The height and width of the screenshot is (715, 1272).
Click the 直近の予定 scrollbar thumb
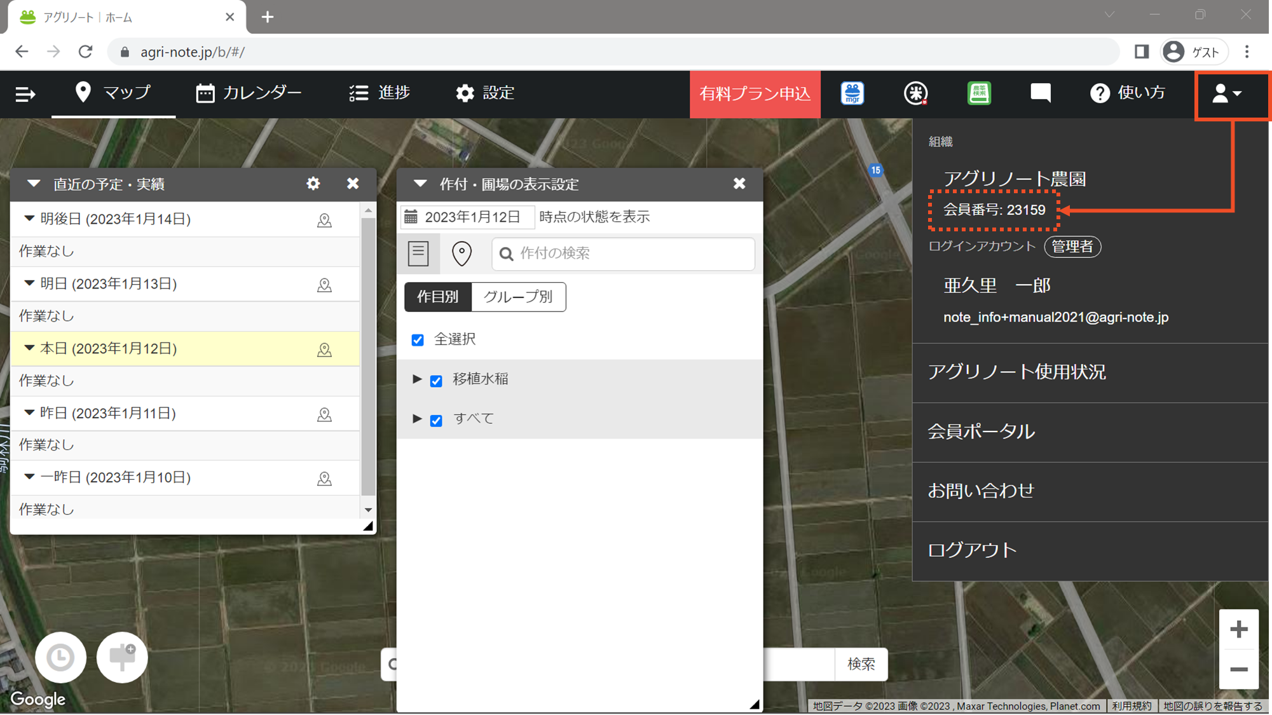(368, 356)
